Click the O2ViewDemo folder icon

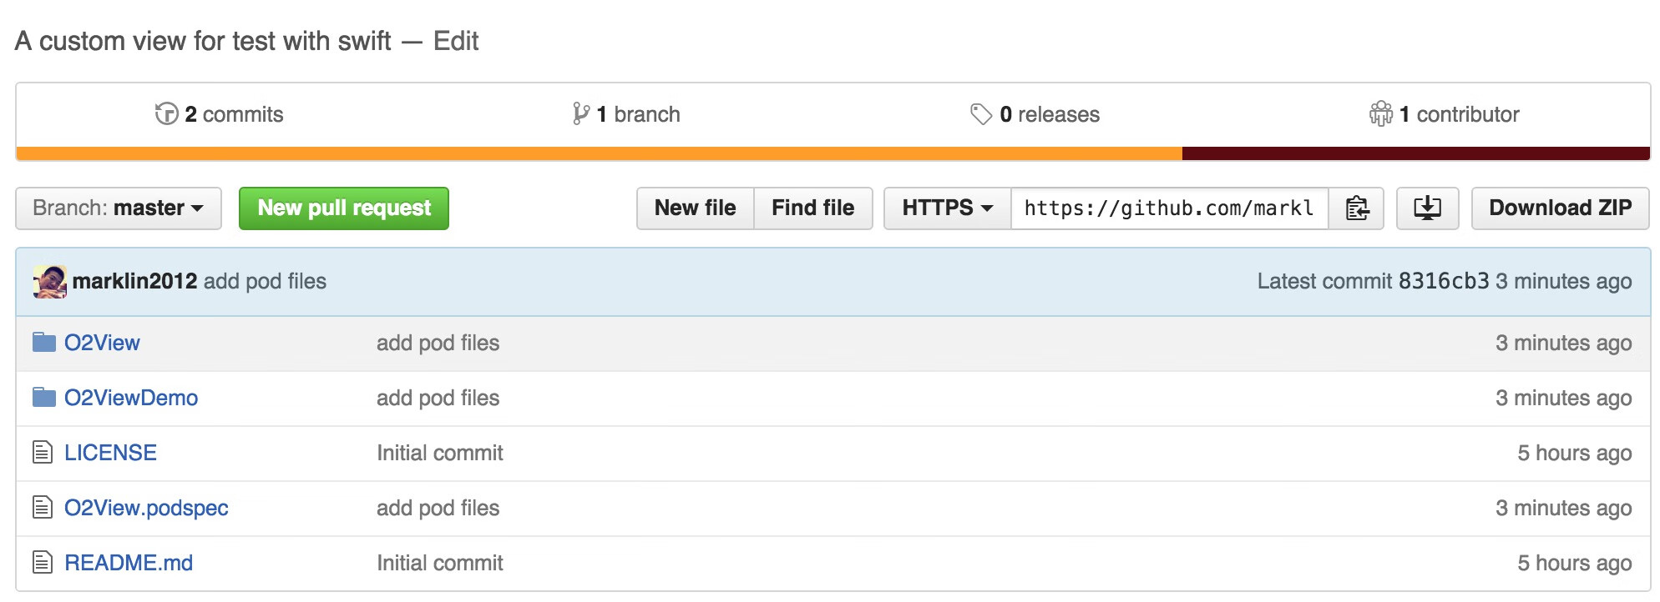(x=43, y=397)
